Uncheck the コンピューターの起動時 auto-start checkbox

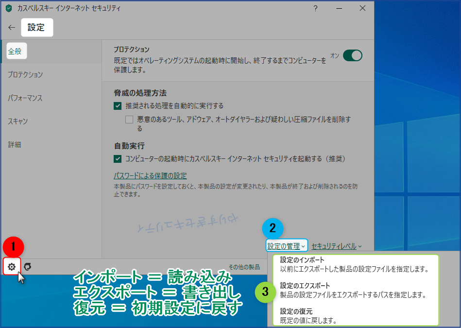coord(118,159)
